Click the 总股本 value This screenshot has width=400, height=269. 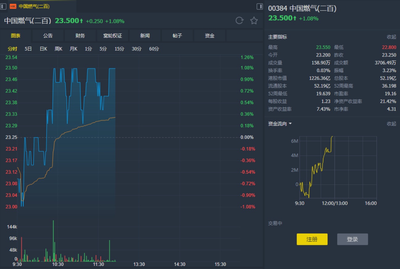[388, 78]
